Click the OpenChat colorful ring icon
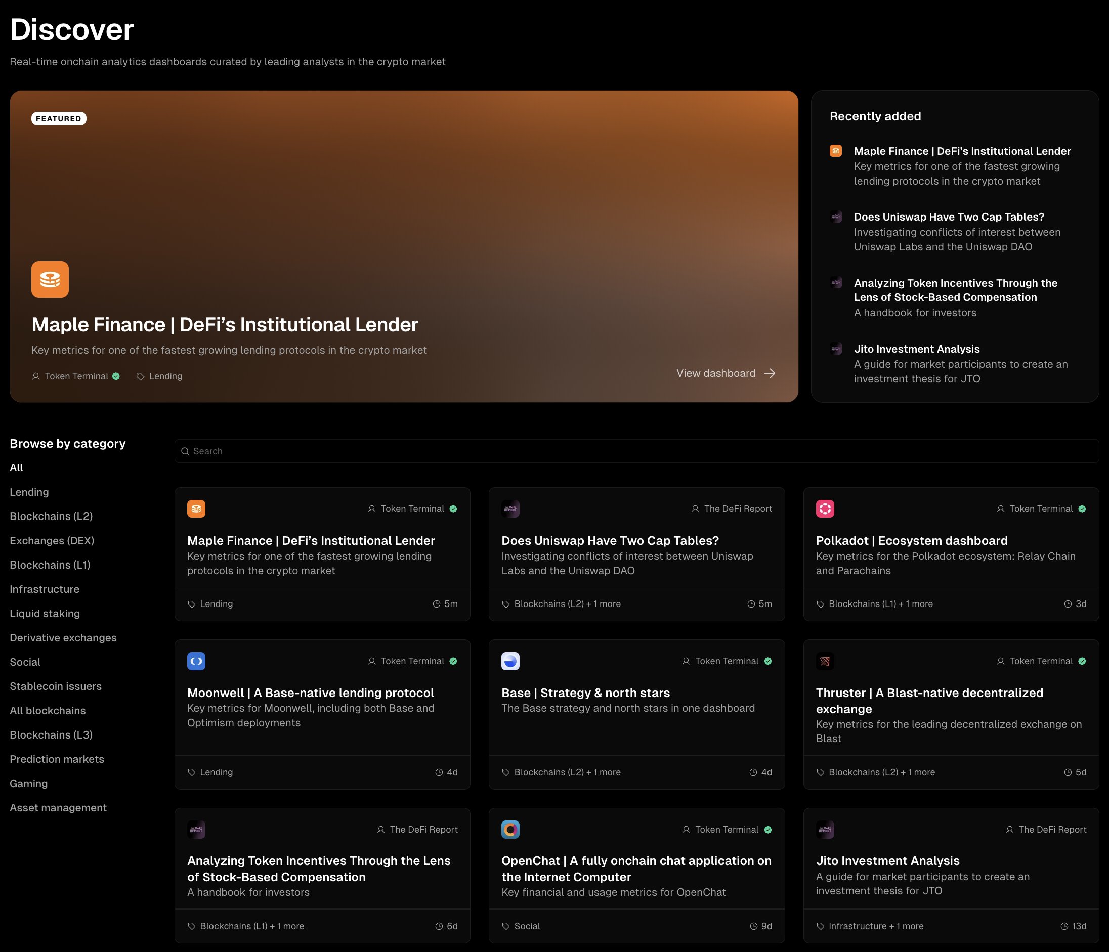Viewport: 1109px width, 952px height. click(510, 830)
